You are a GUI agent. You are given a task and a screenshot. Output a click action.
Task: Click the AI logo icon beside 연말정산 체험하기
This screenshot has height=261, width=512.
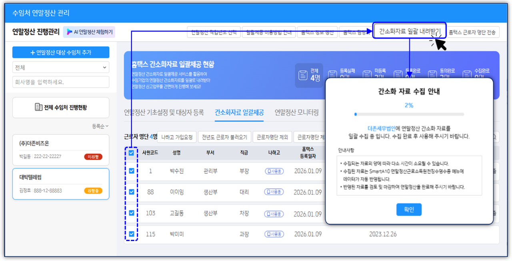point(70,32)
